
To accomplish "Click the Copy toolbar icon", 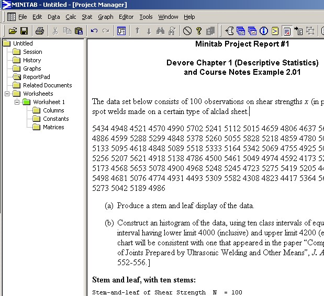I will [x=67, y=31].
